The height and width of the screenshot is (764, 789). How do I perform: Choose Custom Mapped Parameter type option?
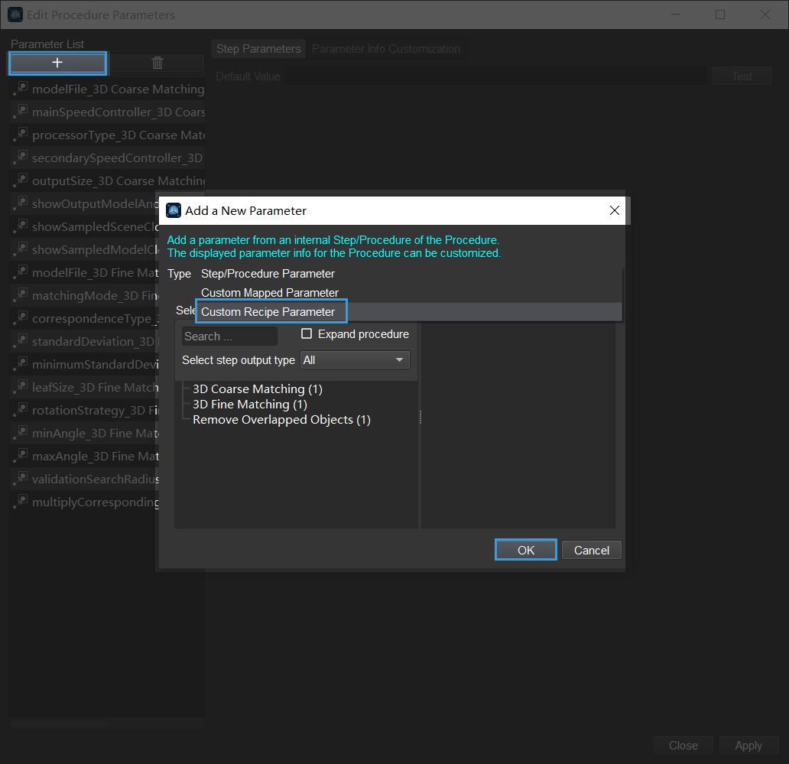click(x=269, y=293)
